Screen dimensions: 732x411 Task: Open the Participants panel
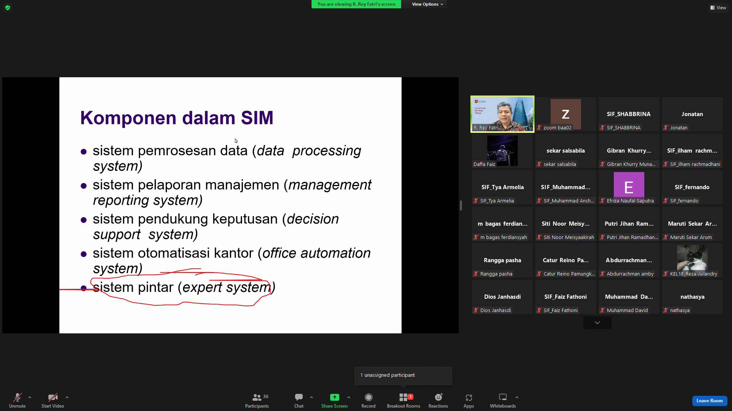[257, 400]
